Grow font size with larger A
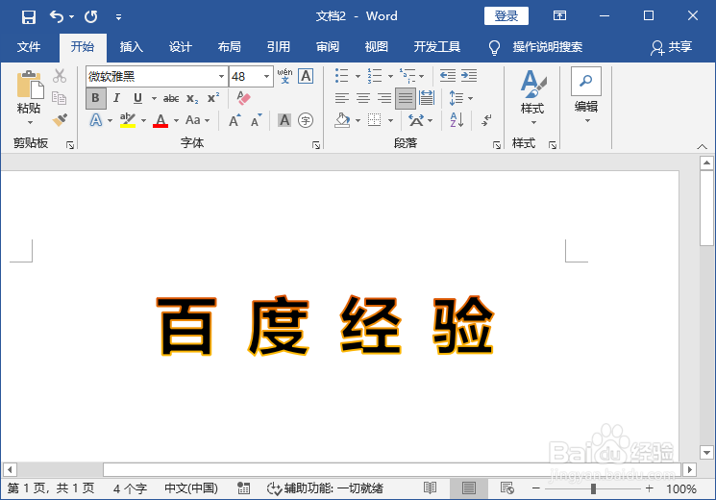 coord(235,120)
